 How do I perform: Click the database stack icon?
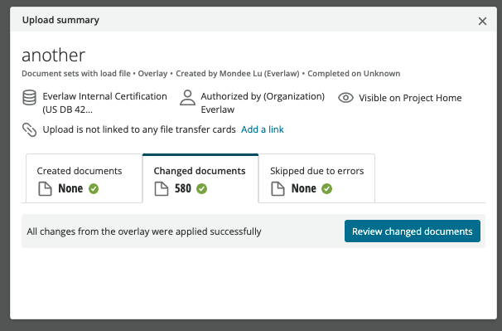[29, 98]
